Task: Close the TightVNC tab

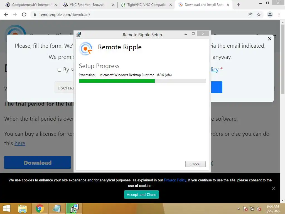Action: pos(171,5)
